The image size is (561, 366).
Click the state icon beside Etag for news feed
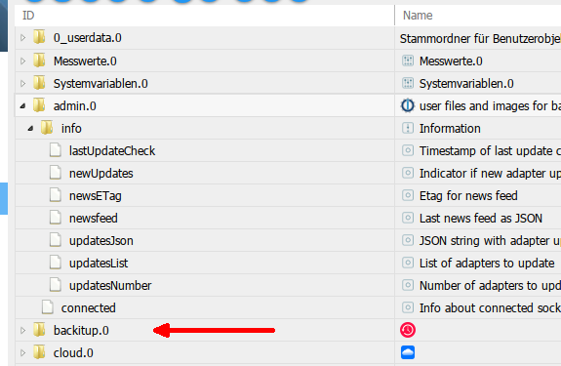click(408, 195)
